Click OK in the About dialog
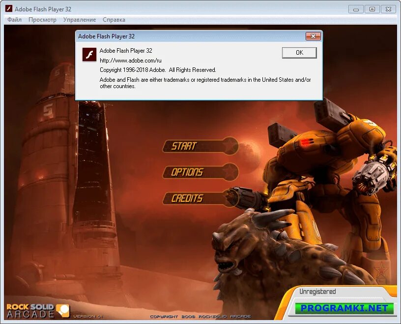 pyautogui.click(x=299, y=53)
